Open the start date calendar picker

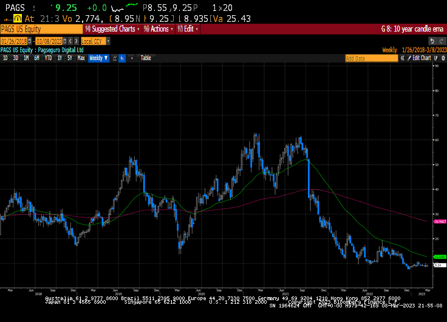[x=30, y=41]
